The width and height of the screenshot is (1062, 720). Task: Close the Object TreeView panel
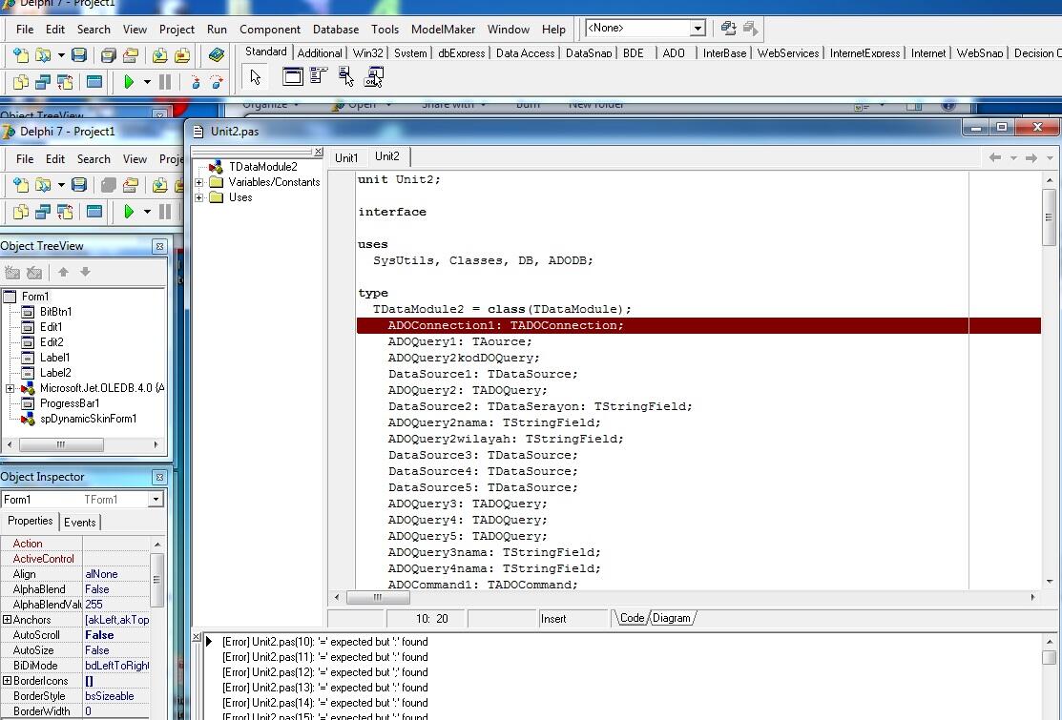[x=159, y=246]
